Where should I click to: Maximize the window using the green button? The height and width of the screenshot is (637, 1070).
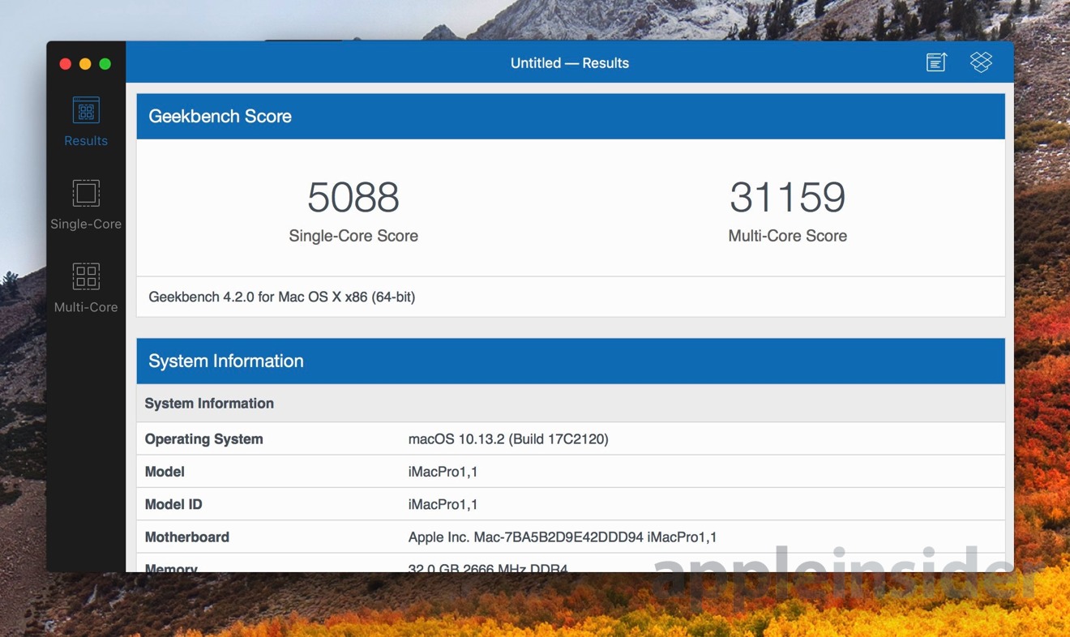click(105, 64)
